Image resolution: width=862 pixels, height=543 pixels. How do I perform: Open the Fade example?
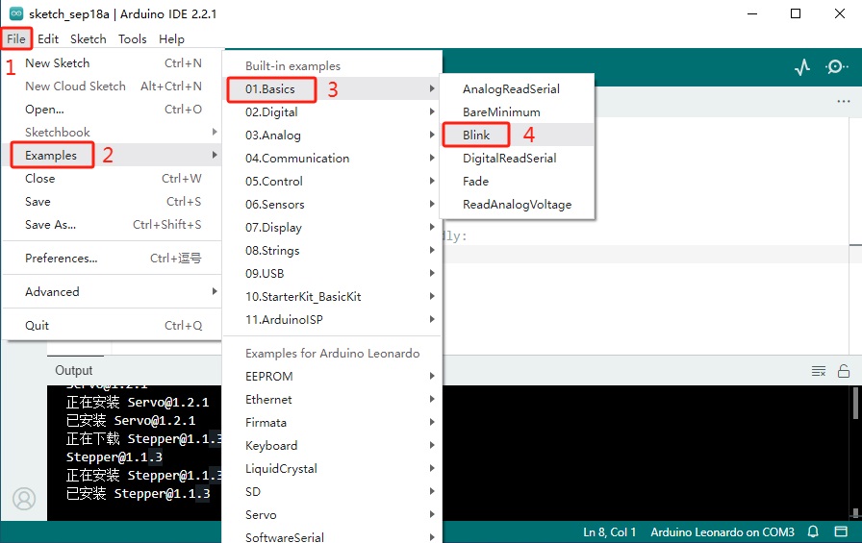pos(518,182)
